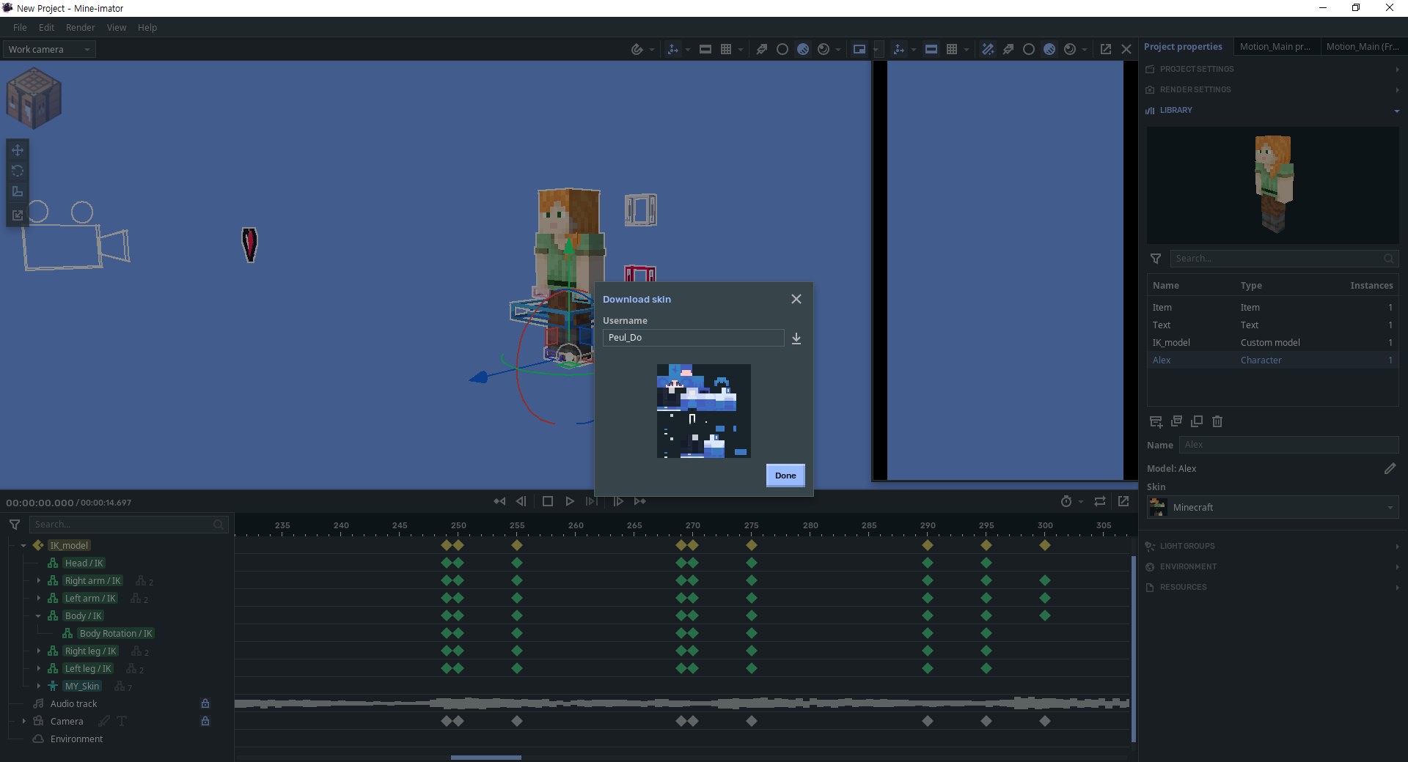Click play in timeline controls
Screen dimensions: 1408x762
tap(570, 501)
